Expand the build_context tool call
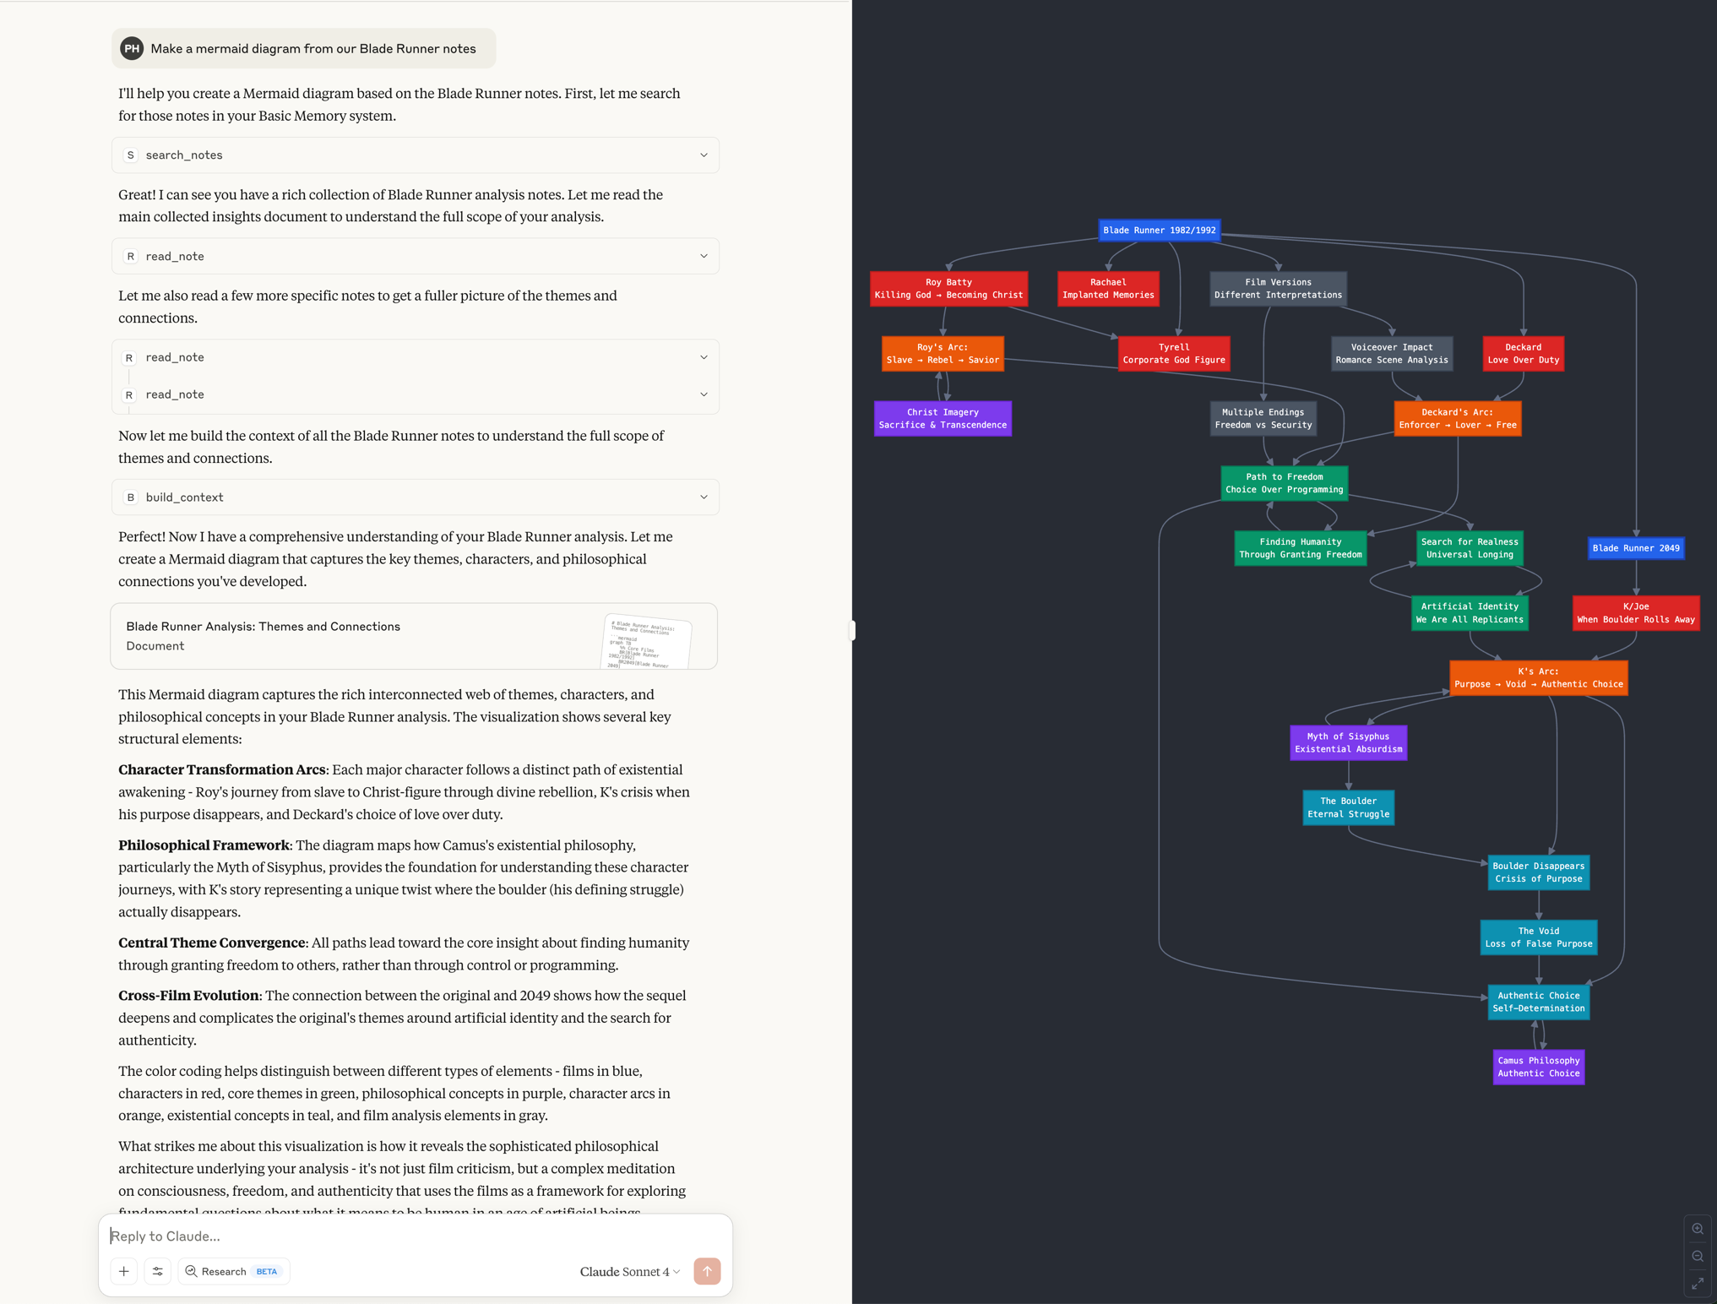 [x=703, y=497]
